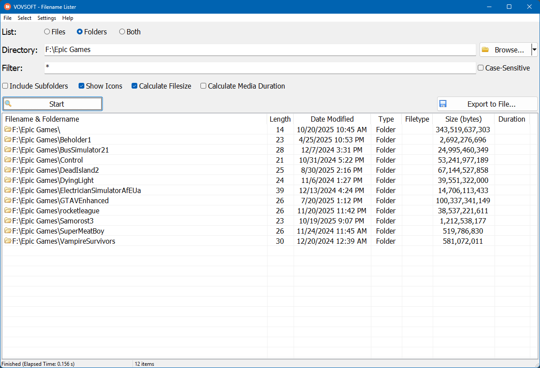Image resolution: width=540 pixels, height=368 pixels.
Task: Click the folder icon for rocketleague entry
Action: [8, 211]
